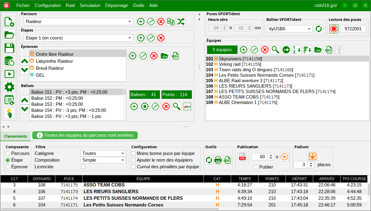The height and width of the screenshot is (211, 371).
Task: Click the HTML publication export icon
Action: [x=242, y=157]
